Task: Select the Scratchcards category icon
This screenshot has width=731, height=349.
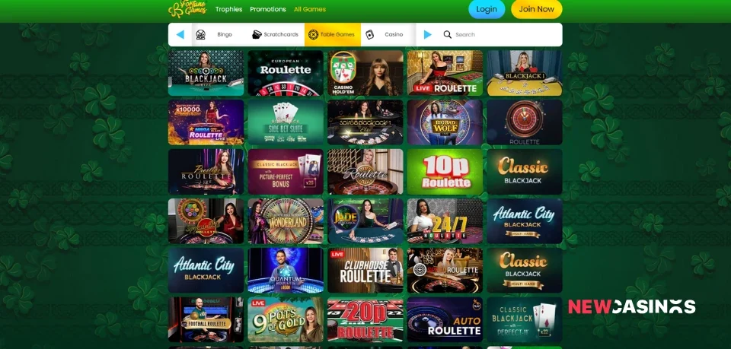Action: [x=257, y=34]
